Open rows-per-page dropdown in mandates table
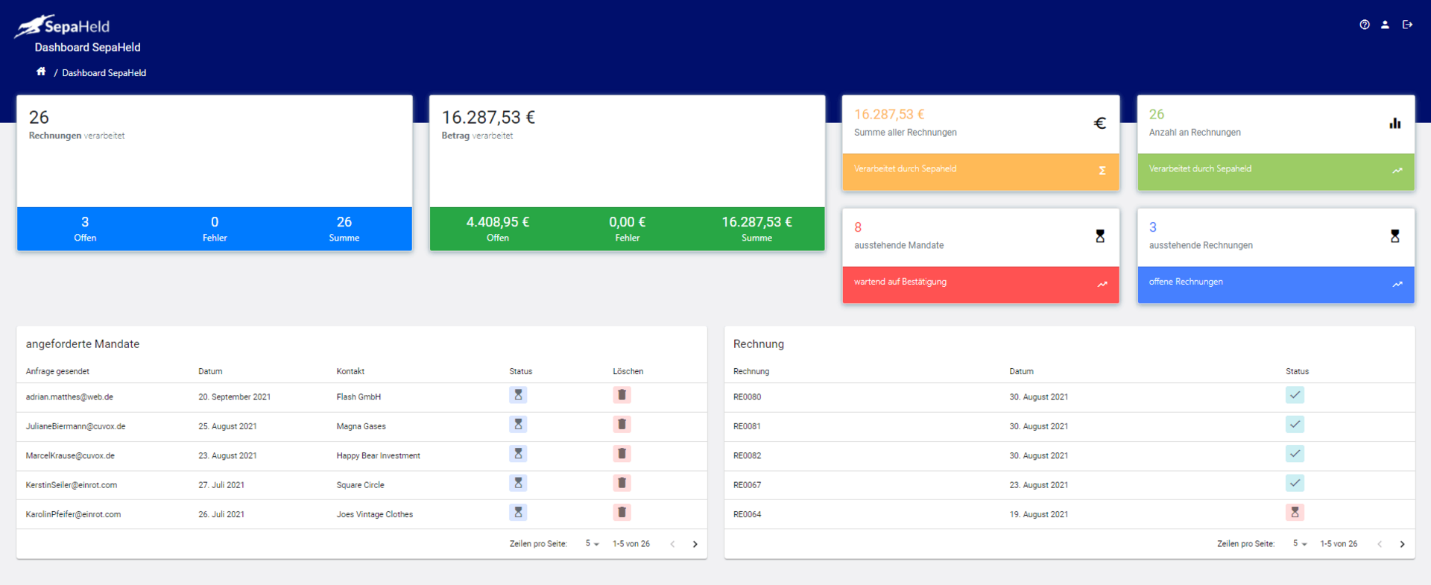This screenshot has height=585, width=1431. (x=592, y=544)
